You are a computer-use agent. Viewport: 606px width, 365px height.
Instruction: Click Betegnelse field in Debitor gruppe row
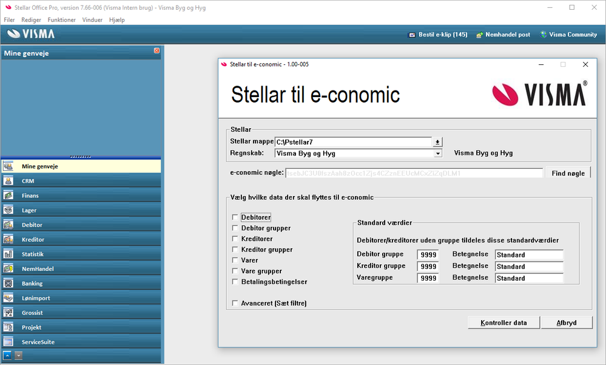[529, 254]
